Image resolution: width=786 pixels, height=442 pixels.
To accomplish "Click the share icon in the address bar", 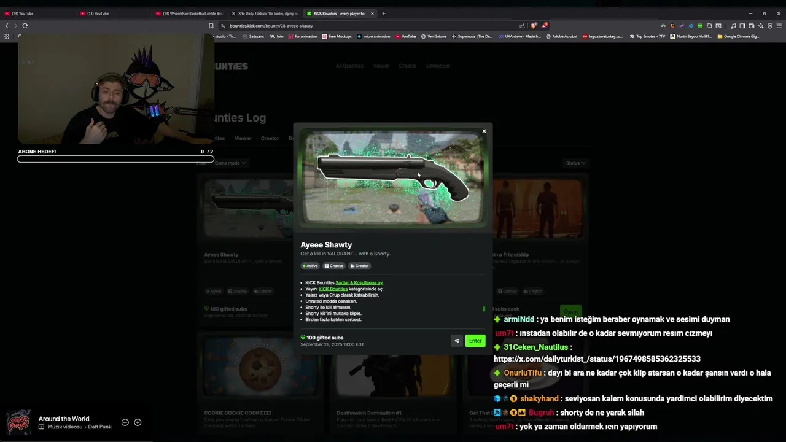I will [522, 26].
